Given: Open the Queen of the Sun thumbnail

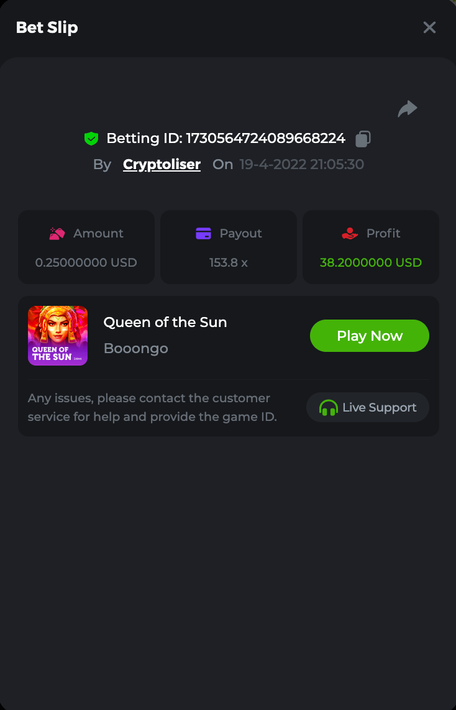Looking at the screenshot, I should (x=58, y=336).
